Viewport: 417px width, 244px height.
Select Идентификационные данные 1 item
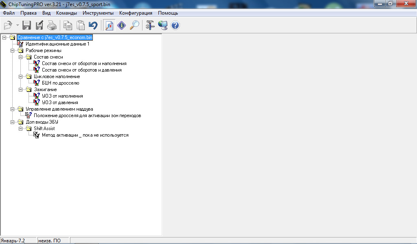pos(57,44)
